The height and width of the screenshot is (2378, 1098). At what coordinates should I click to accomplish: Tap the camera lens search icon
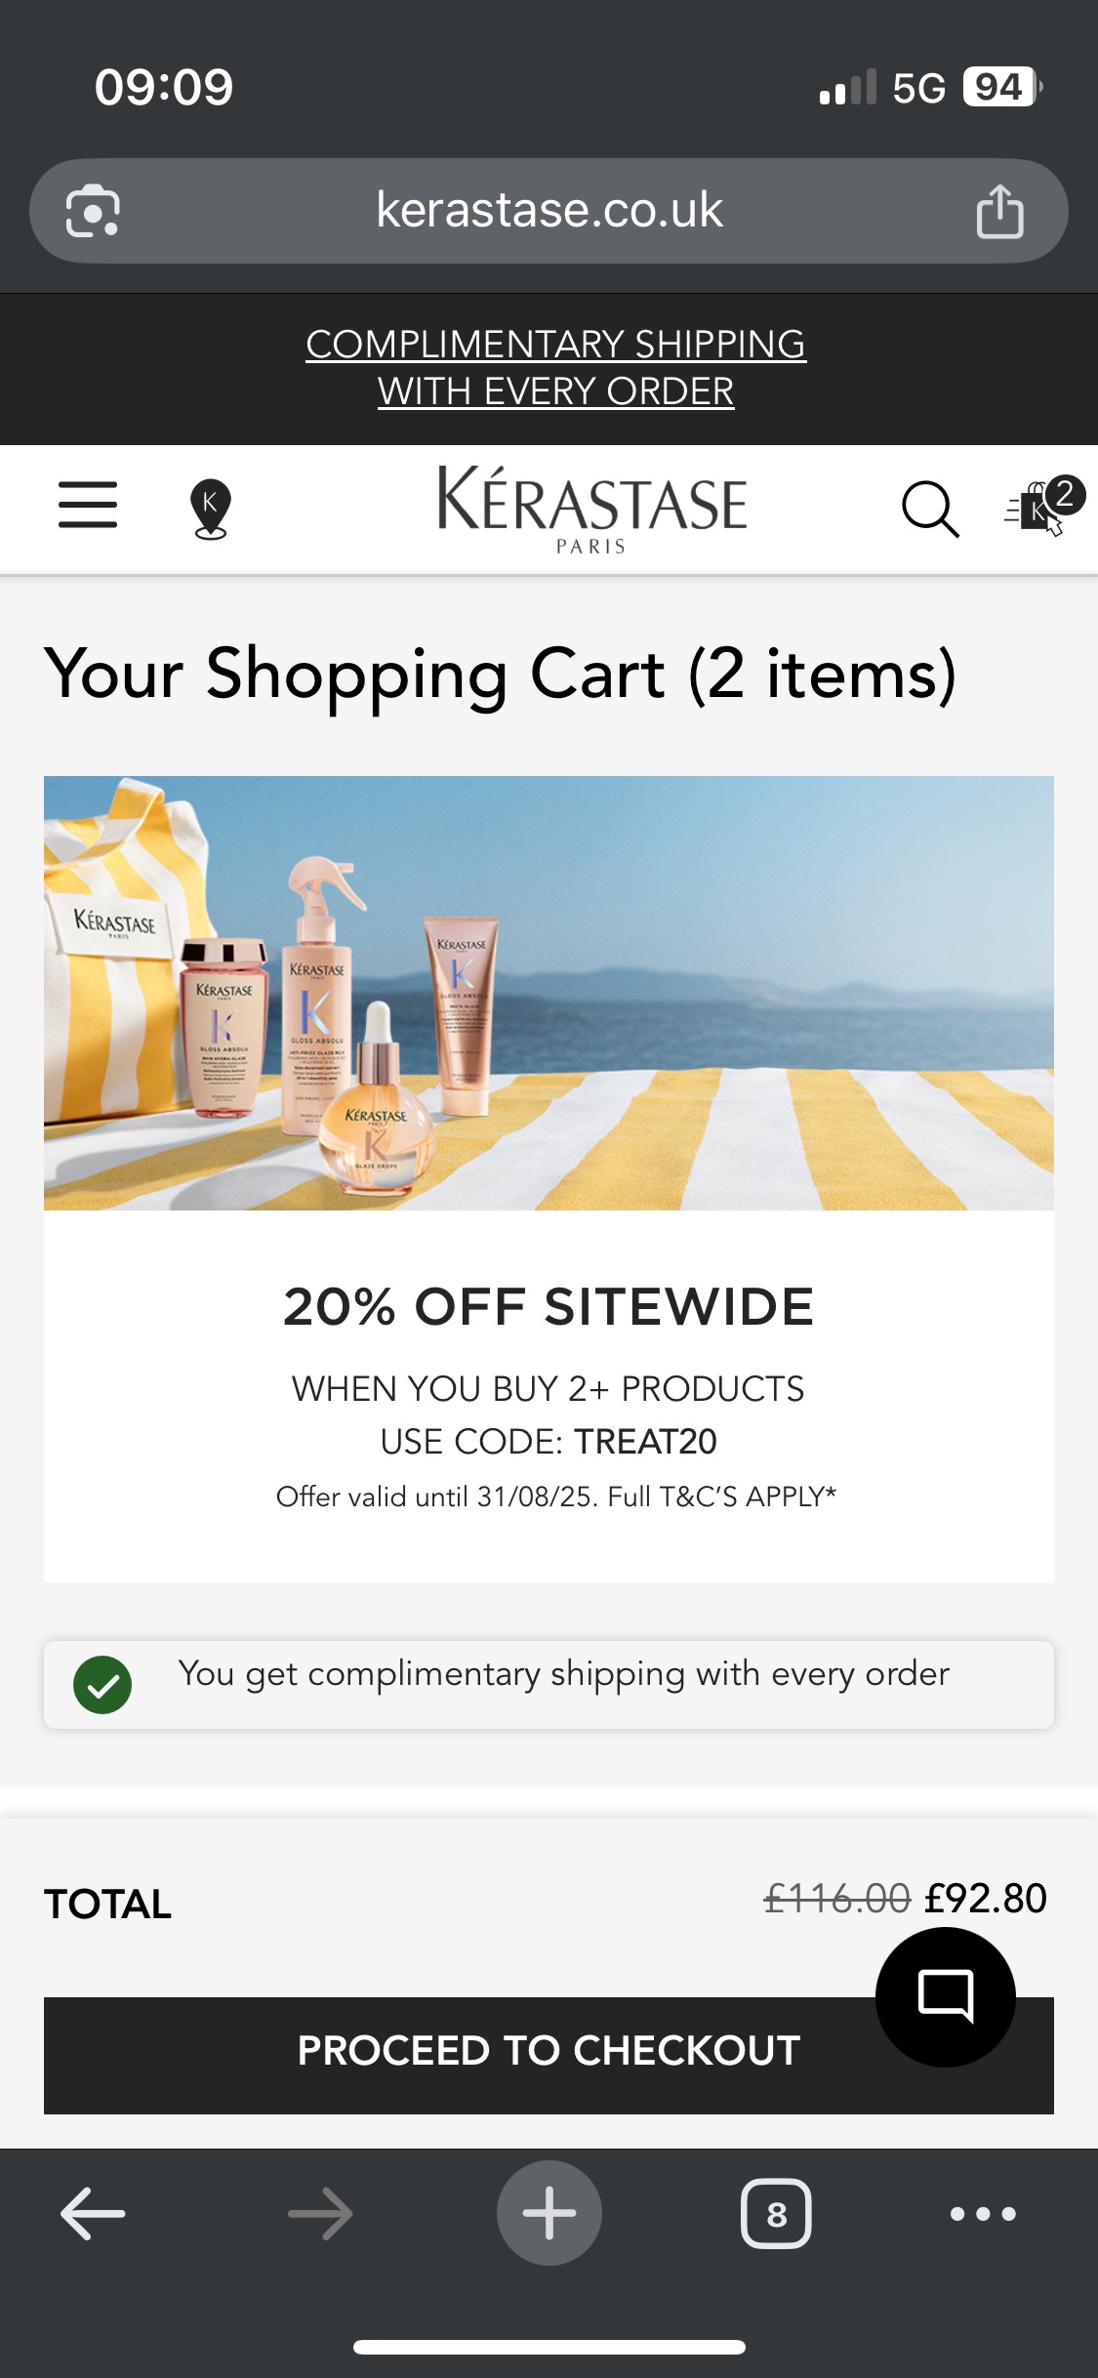click(x=93, y=211)
